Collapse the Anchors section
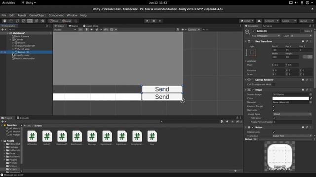Image resolution: width=316 pixels, height=177 pixels. 246,61
